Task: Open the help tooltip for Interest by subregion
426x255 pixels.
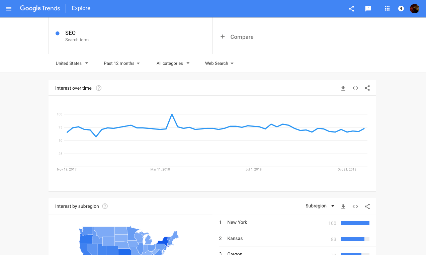Action: click(105, 206)
